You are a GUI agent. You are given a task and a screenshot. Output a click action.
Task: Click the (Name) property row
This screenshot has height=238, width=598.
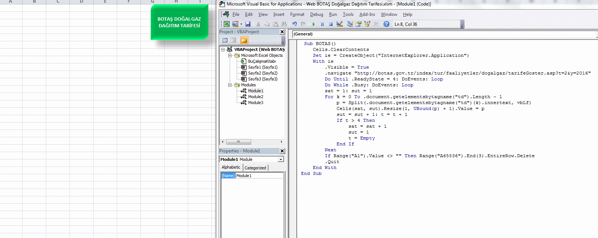coord(228,176)
